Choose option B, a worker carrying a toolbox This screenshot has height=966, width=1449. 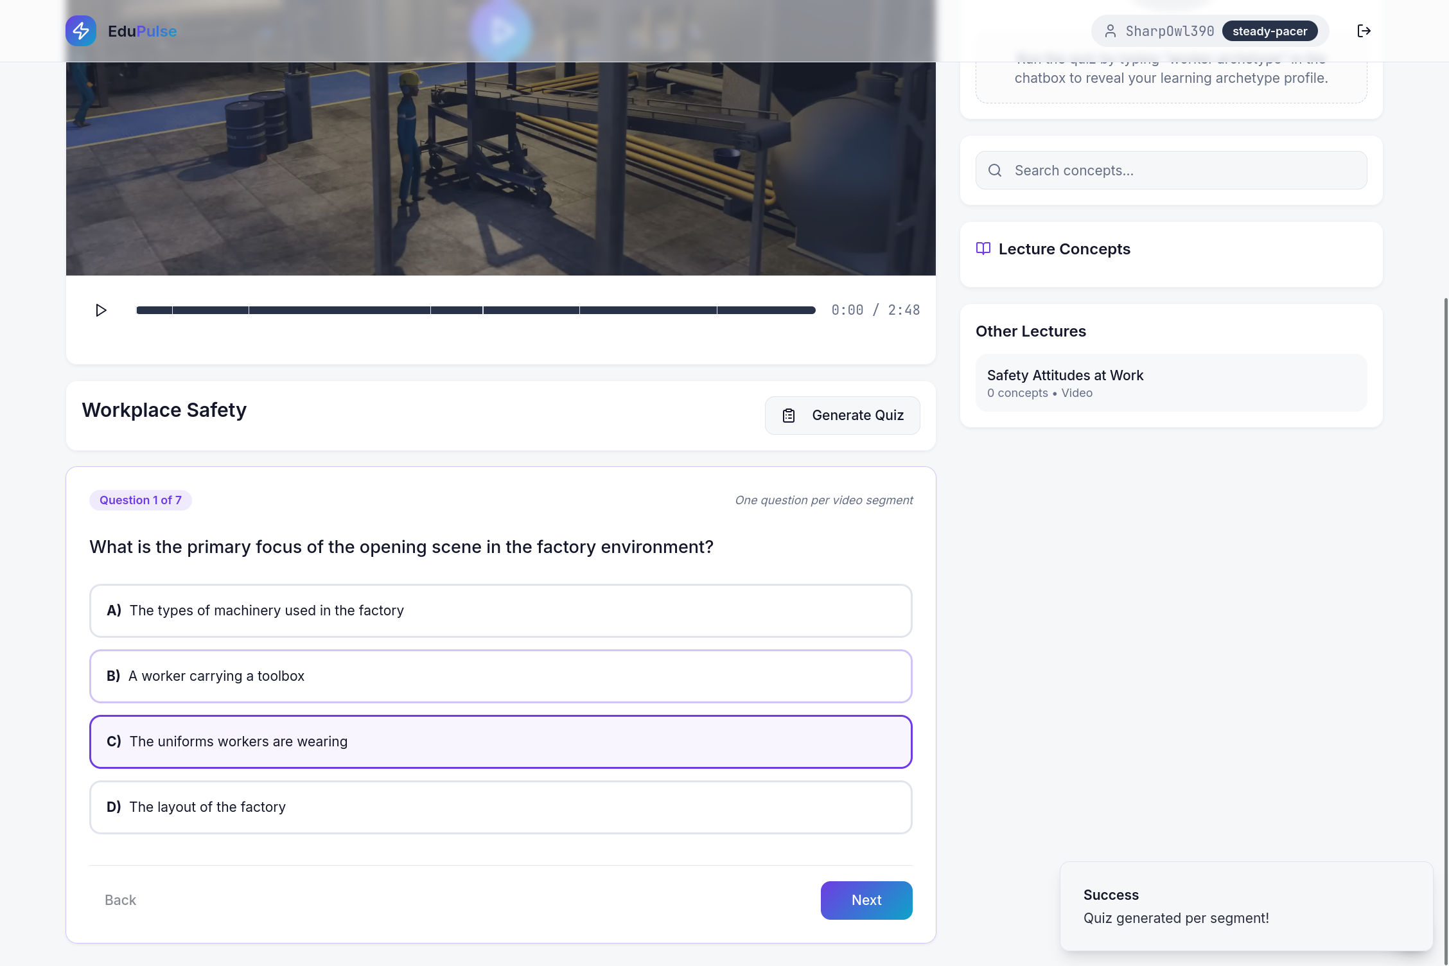[500, 676]
